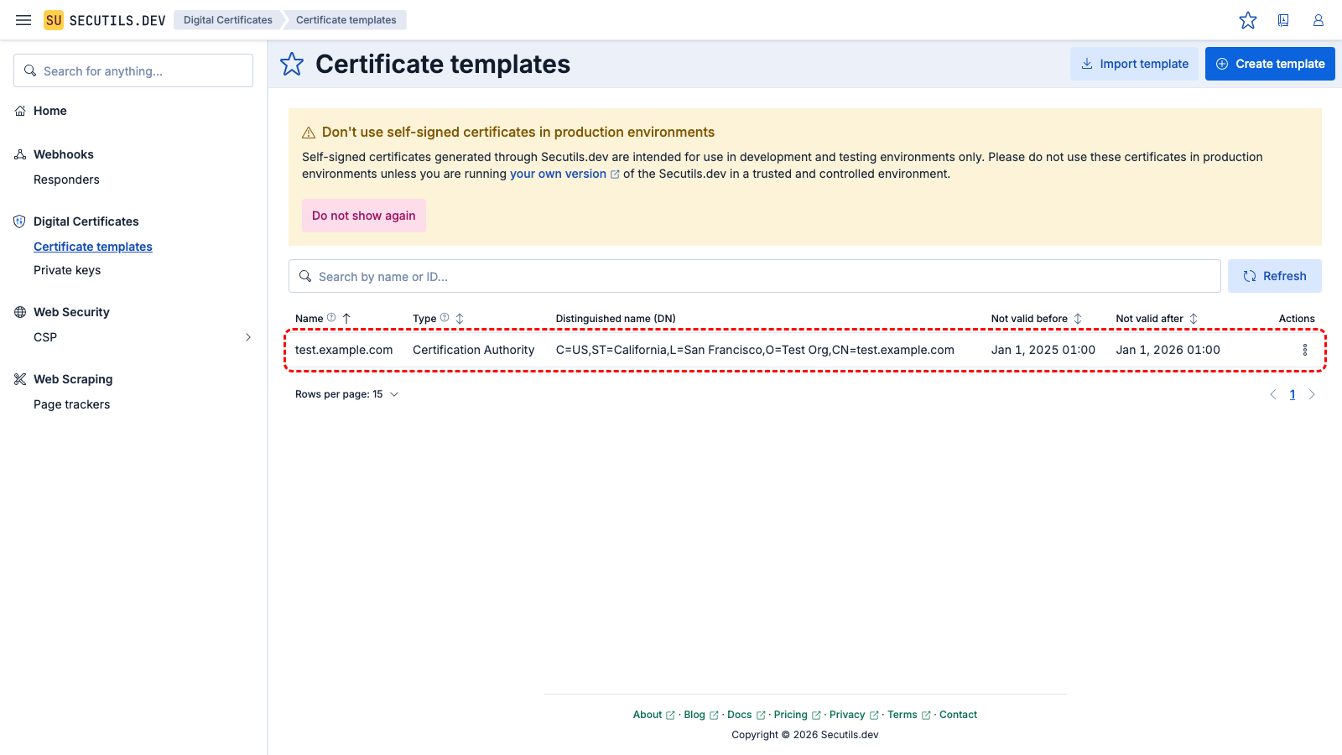1342x755 pixels.
Task: Open the Rows per page dropdown
Action: pos(347,393)
